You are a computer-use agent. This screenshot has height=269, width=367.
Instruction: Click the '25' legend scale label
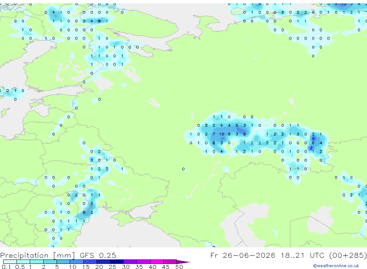(x=112, y=267)
